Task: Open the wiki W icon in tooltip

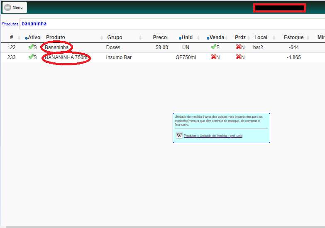Action: (179, 135)
